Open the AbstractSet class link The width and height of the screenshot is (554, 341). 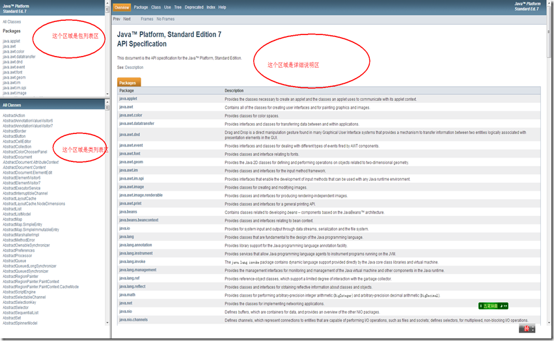(12, 318)
